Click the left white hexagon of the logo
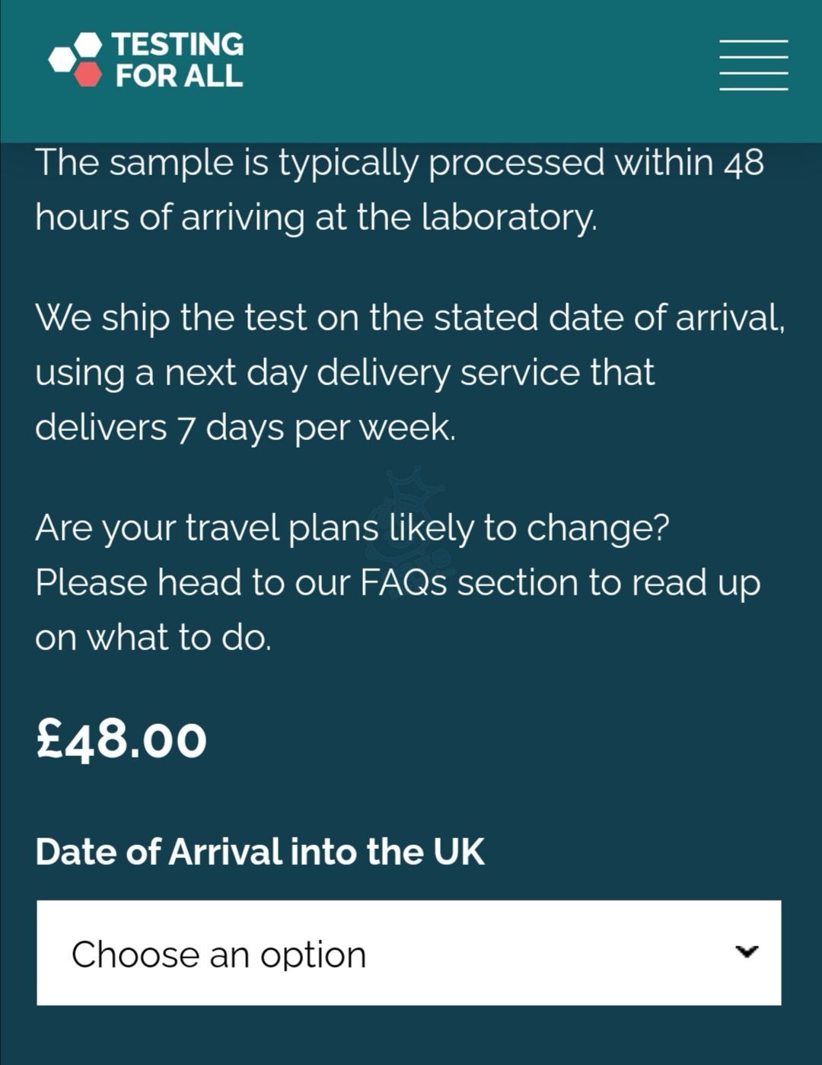The height and width of the screenshot is (1065, 822). pyautogui.click(x=62, y=59)
